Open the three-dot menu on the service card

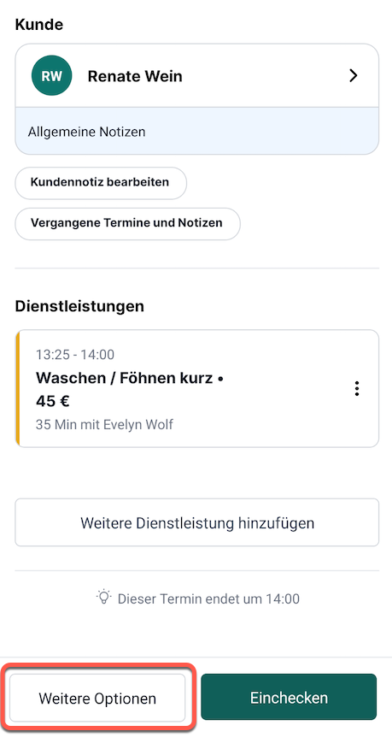(x=357, y=389)
